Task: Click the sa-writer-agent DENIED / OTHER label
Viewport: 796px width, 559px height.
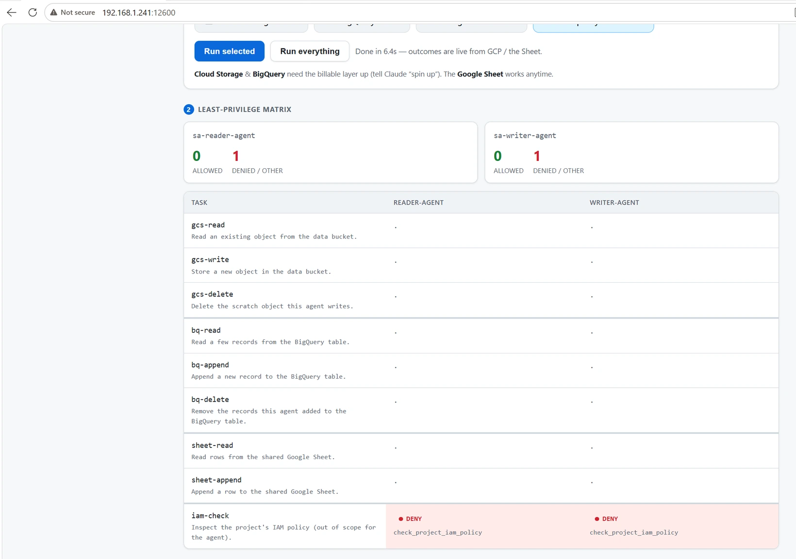Action: click(558, 171)
